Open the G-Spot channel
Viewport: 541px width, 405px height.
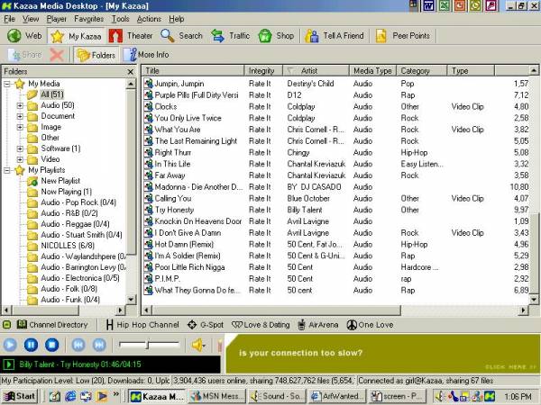[206, 325]
